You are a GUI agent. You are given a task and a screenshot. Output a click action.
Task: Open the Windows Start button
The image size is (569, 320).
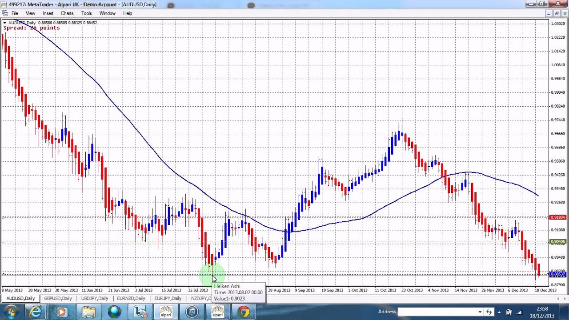point(10,312)
